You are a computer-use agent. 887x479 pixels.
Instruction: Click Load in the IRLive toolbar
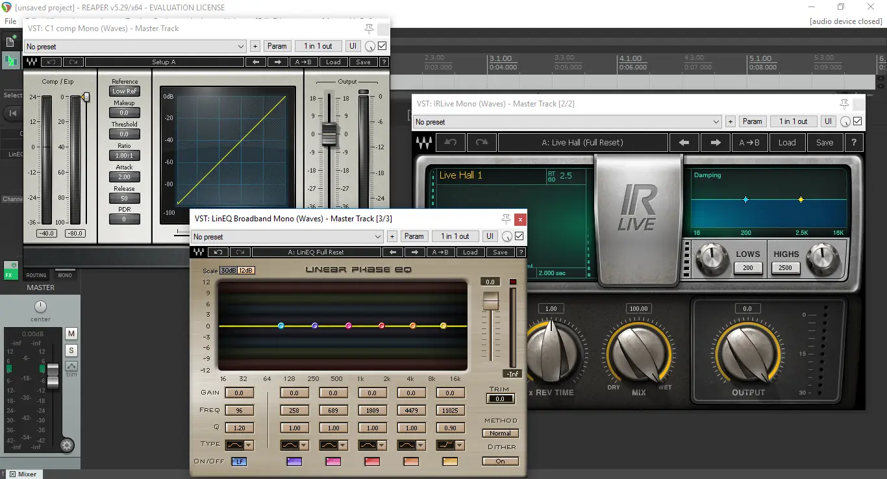(x=787, y=143)
